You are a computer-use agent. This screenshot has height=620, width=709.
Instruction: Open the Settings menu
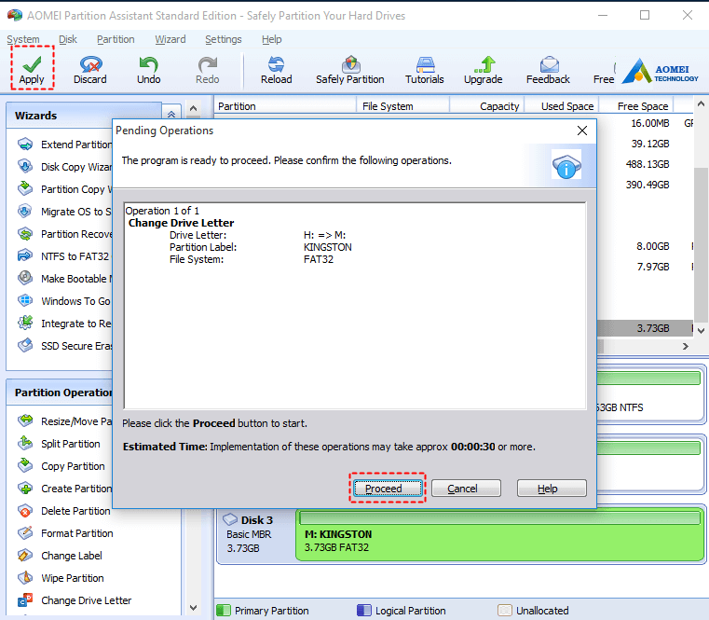pos(224,39)
